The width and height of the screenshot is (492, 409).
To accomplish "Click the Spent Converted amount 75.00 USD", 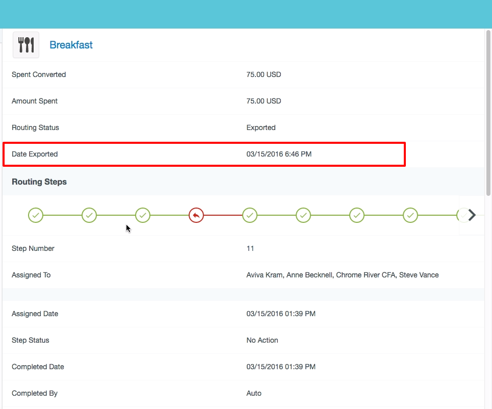I will [264, 74].
